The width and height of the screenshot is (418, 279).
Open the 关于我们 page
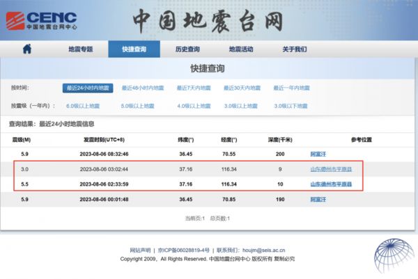pos(294,49)
